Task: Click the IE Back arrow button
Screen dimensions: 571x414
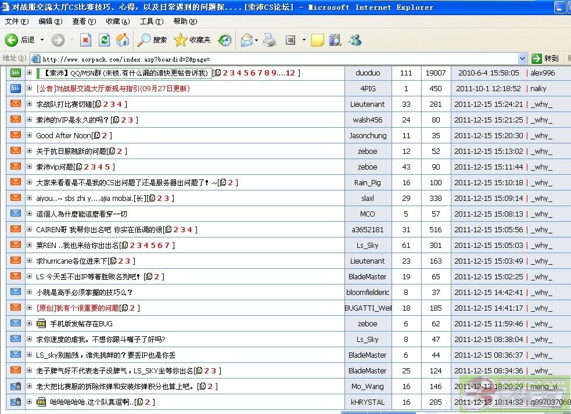Action: [x=12, y=40]
